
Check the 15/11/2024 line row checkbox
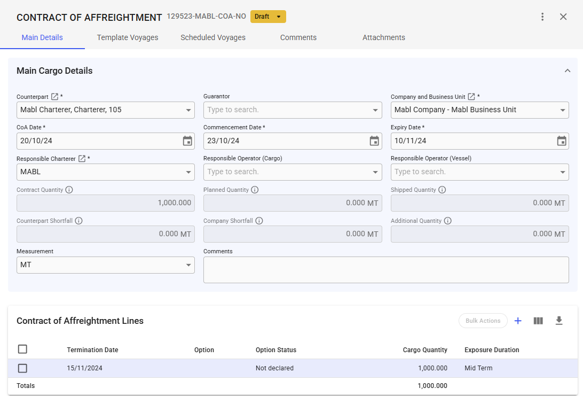[x=22, y=368]
